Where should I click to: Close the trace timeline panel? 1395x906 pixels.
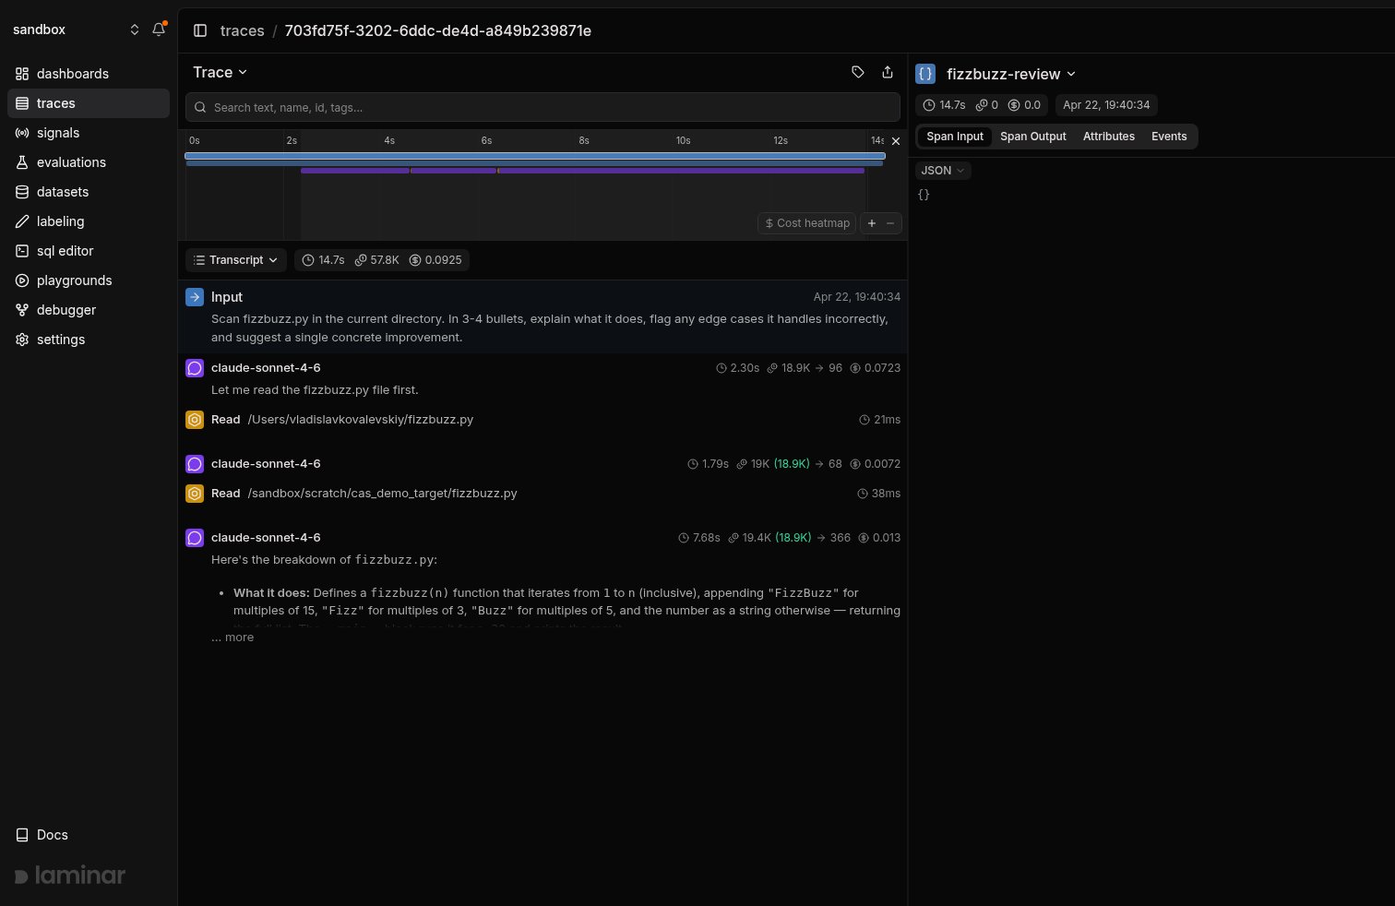pos(895,141)
